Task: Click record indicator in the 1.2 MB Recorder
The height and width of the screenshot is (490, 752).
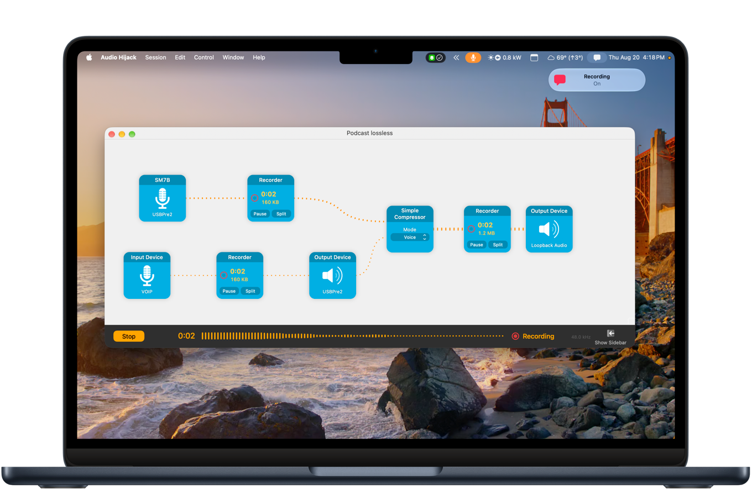Action: pos(472,229)
